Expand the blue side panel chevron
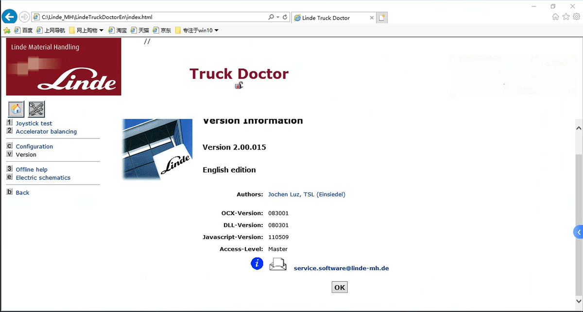This screenshot has height=312, width=583. click(578, 232)
